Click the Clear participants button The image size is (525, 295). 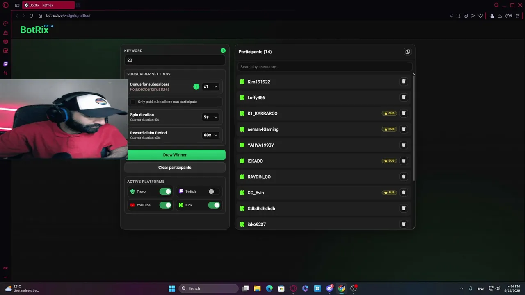175,168
